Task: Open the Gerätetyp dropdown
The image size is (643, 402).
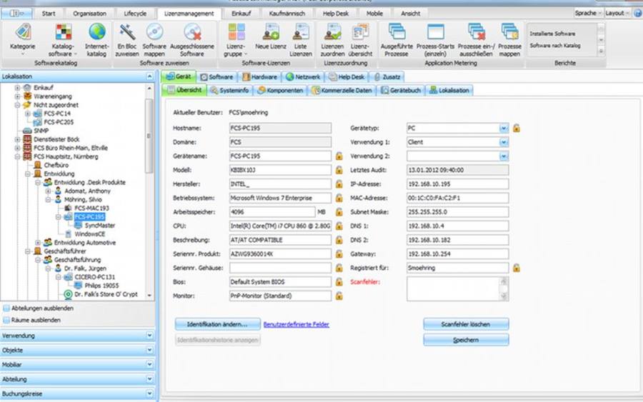Action: pyautogui.click(x=504, y=129)
